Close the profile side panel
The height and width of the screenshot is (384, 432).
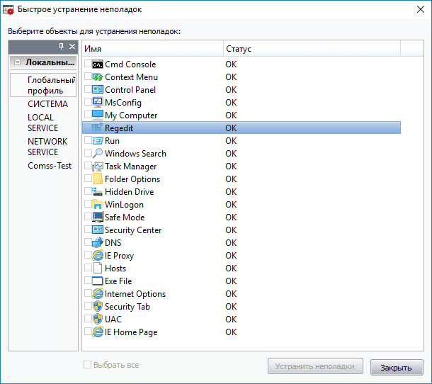pyautogui.click(x=72, y=46)
